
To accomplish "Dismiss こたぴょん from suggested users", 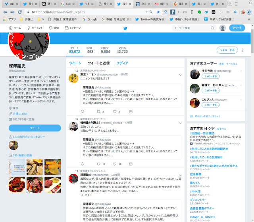I will point(241,99).
